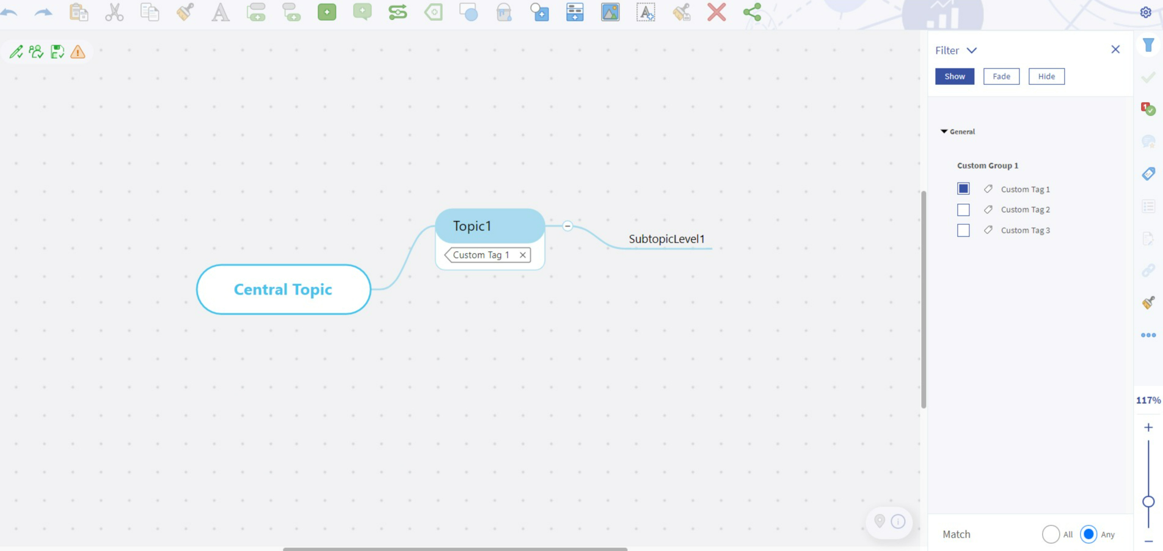
Task: Click the filter funnel sidebar icon
Action: tap(1148, 45)
